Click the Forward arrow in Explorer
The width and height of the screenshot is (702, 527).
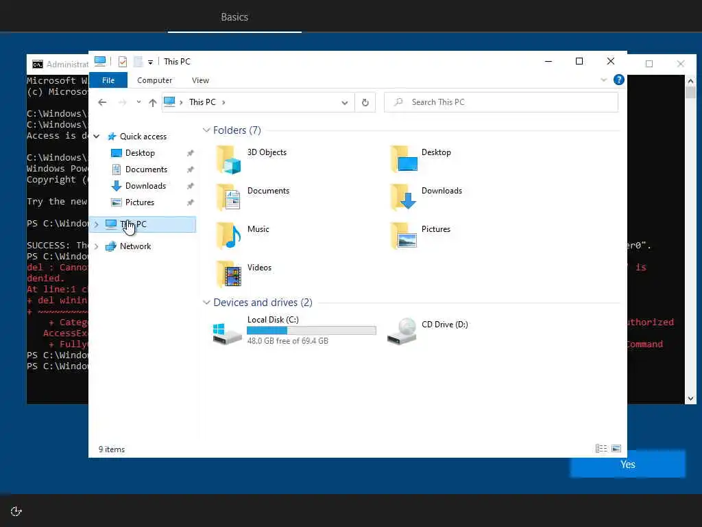pyautogui.click(x=122, y=103)
